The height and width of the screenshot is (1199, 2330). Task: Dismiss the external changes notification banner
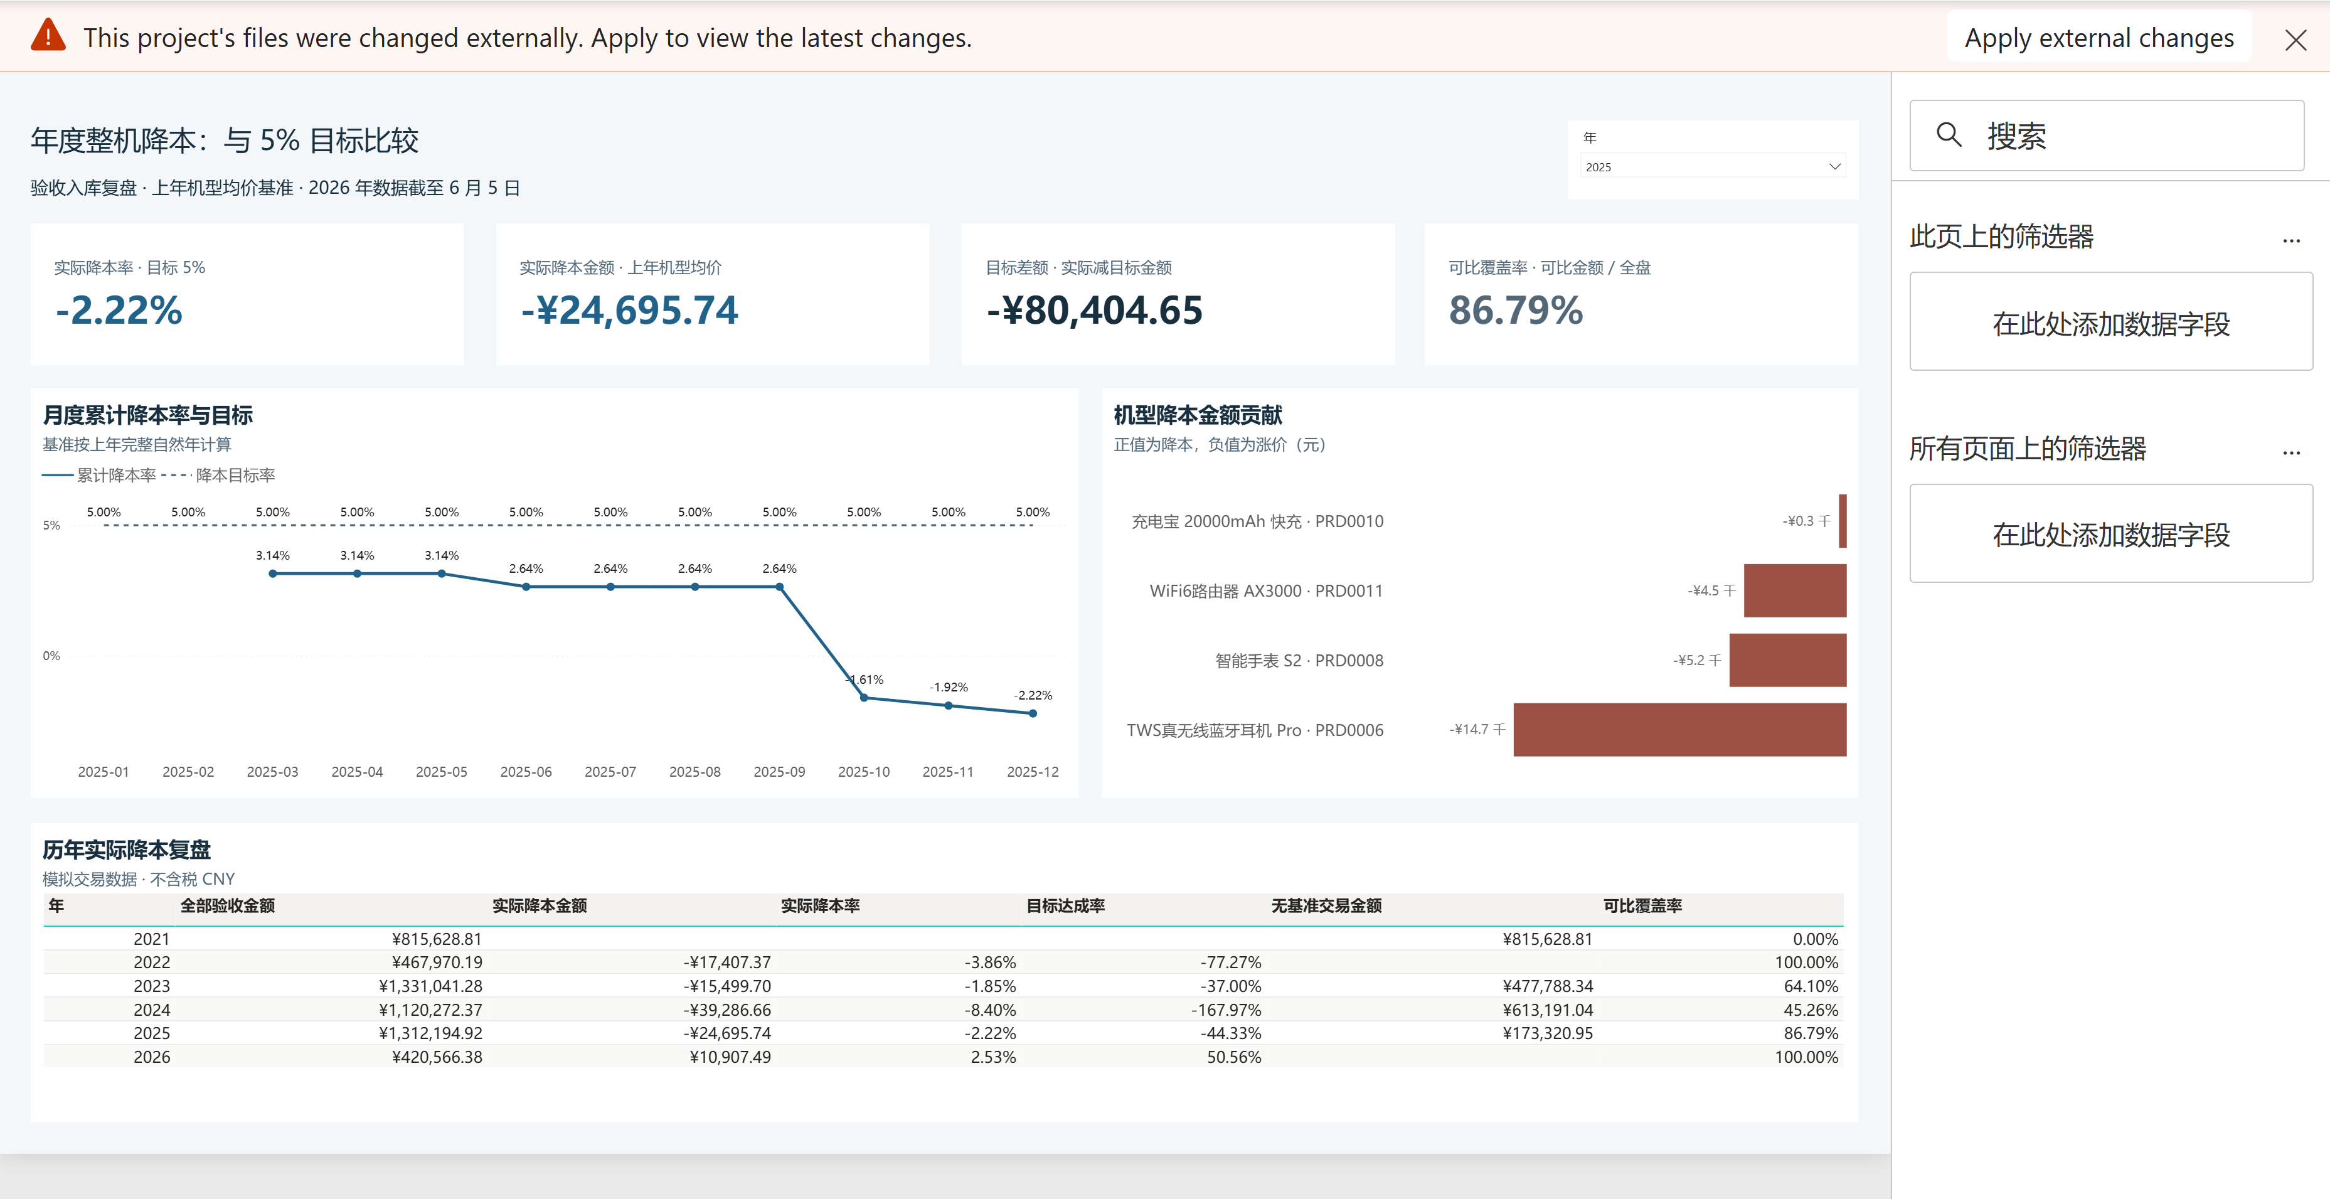(2295, 40)
